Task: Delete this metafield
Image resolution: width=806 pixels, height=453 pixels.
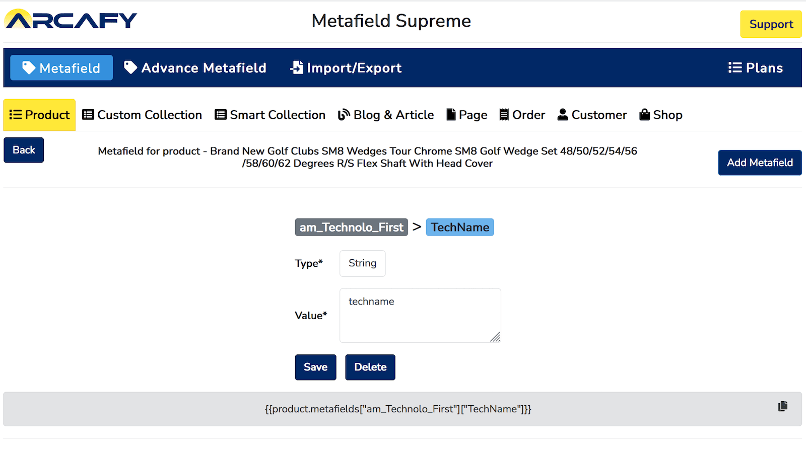Action: pos(370,367)
